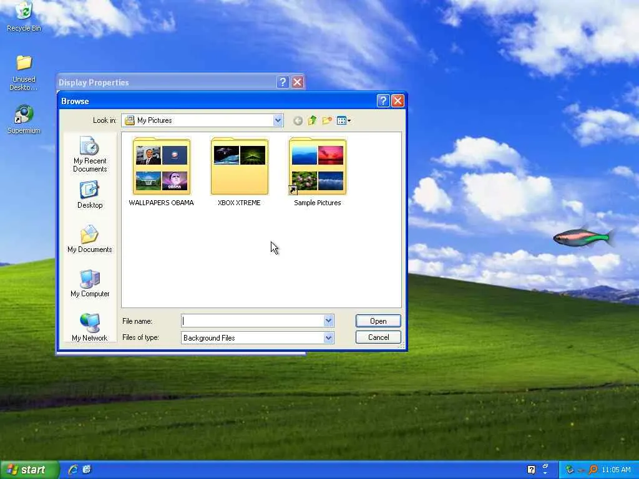The height and width of the screenshot is (479, 639).
Task: Click the language bar help icon
Action: (531, 470)
